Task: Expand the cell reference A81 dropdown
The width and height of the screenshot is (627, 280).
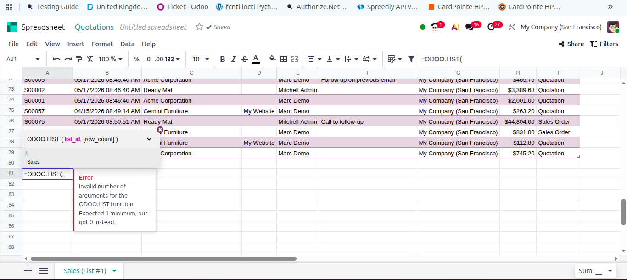Action: [x=38, y=59]
